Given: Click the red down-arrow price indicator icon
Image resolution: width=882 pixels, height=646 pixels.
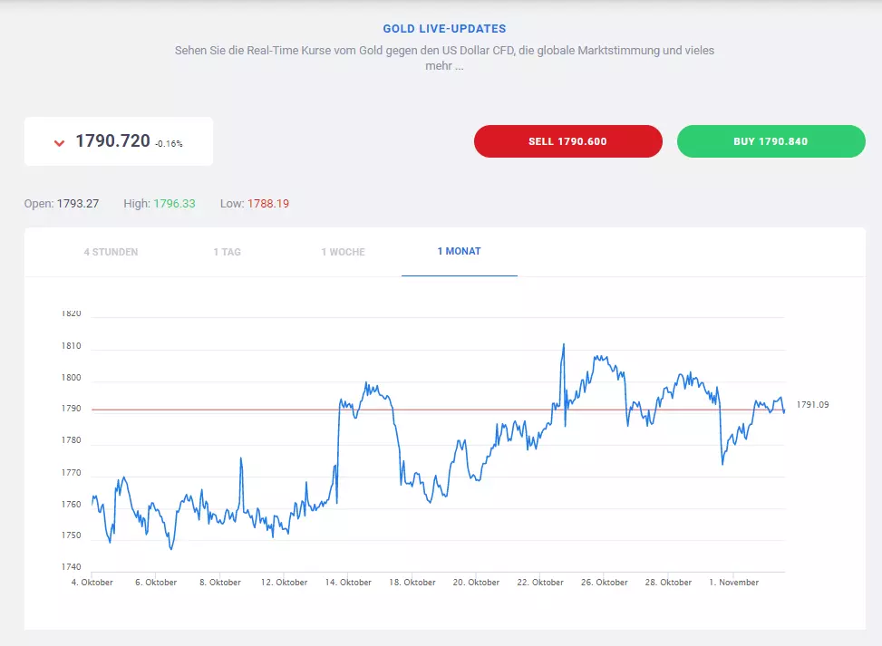Looking at the screenshot, I should tap(59, 143).
